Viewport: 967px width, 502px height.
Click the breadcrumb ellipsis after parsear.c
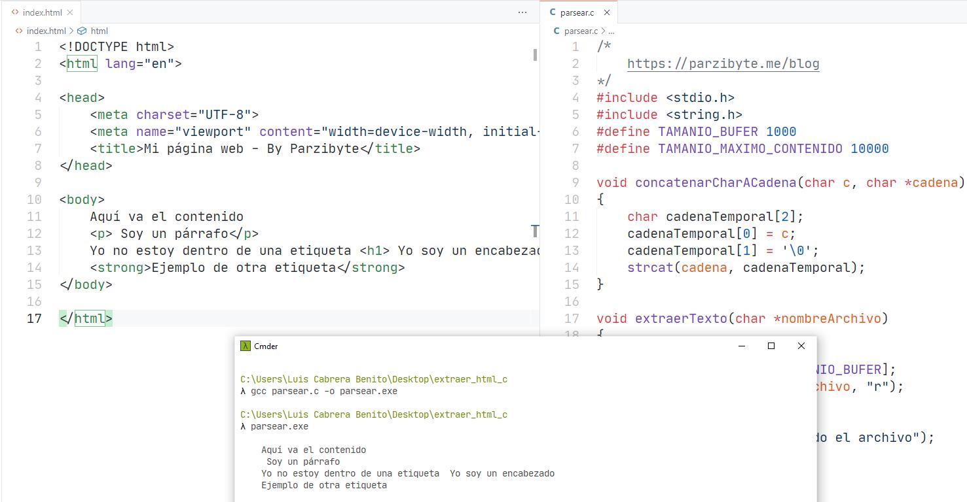click(x=611, y=31)
